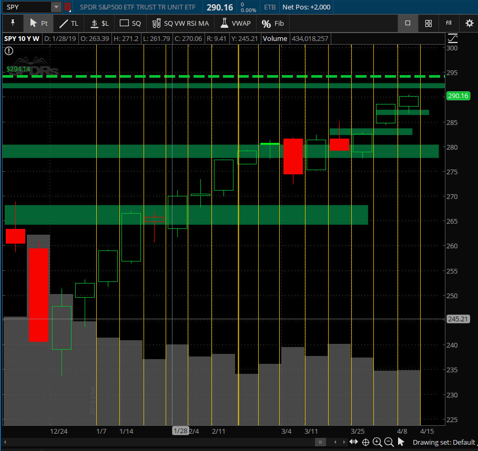The image size is (478, 451).
Task: Expand the Drawing set Default selector
Action: tap(443, 442)
